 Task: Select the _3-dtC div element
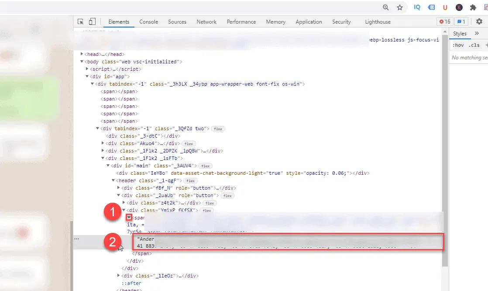pos(143,136)
